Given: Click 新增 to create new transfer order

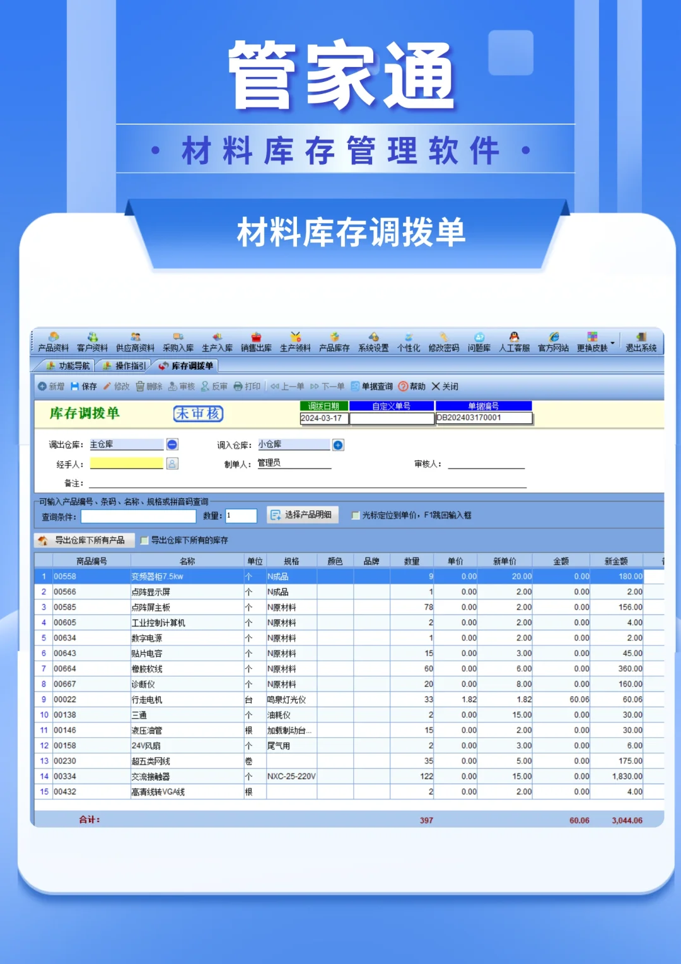Looking at the screenshot, I should [51, 386].
